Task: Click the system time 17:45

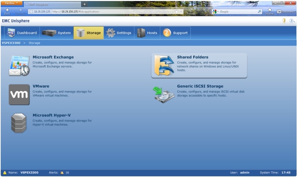Action: click(286, 173)
